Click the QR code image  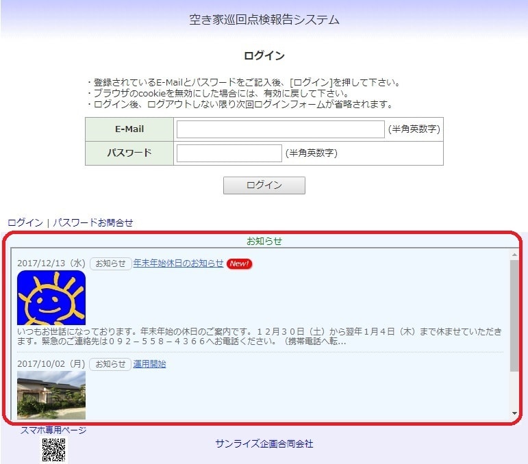click(54, 450)
